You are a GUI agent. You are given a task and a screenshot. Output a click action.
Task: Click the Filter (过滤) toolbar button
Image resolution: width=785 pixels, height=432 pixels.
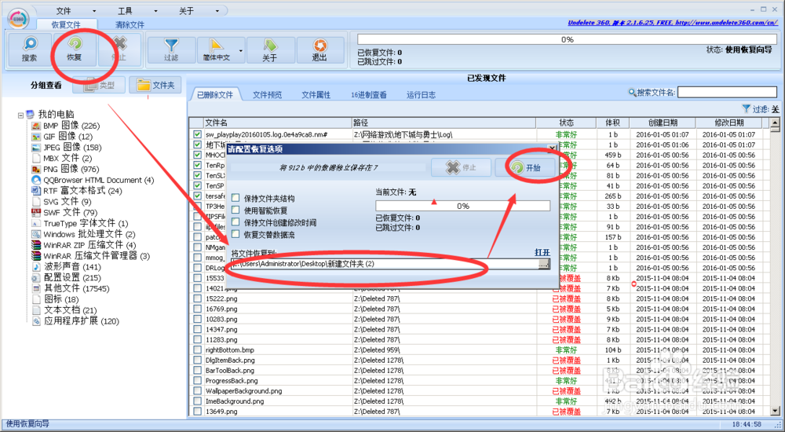(171, 50)
